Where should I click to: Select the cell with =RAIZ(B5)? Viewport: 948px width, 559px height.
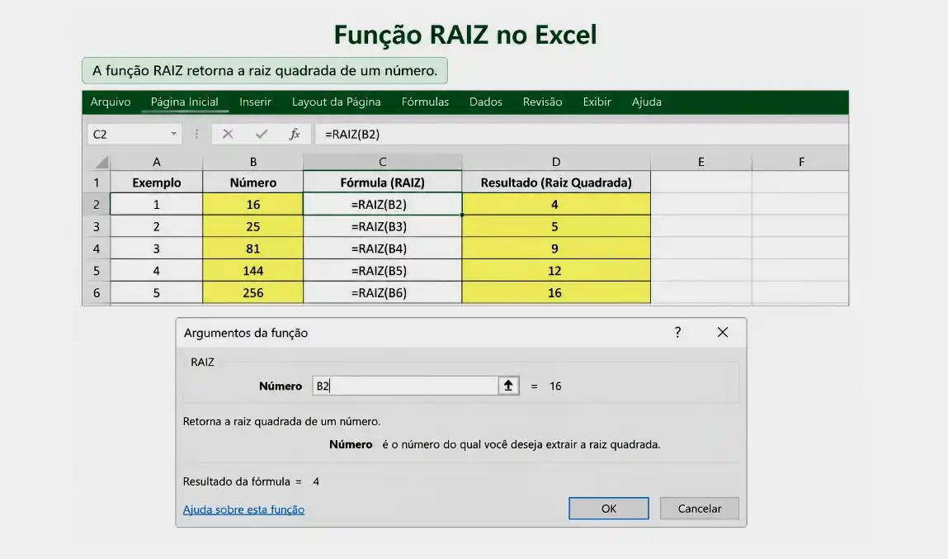(382, 271)
